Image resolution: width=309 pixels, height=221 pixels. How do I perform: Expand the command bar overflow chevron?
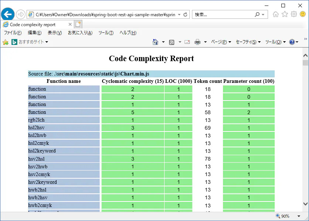pyautogui.click(x=305, y=39)
